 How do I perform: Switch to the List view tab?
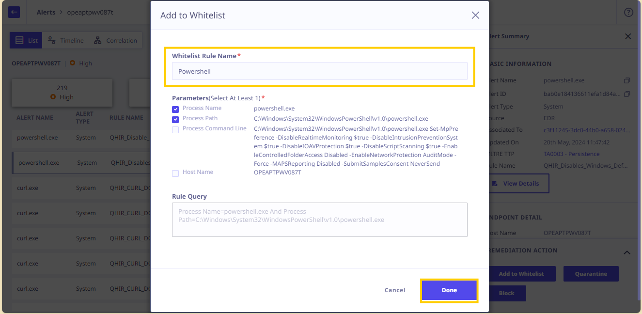[26, 40]
